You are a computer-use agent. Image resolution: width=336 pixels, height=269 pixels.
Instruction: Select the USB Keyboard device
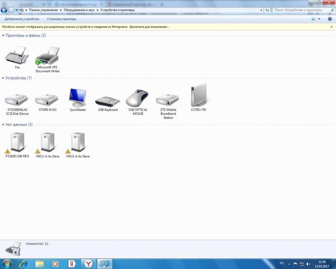108,100
